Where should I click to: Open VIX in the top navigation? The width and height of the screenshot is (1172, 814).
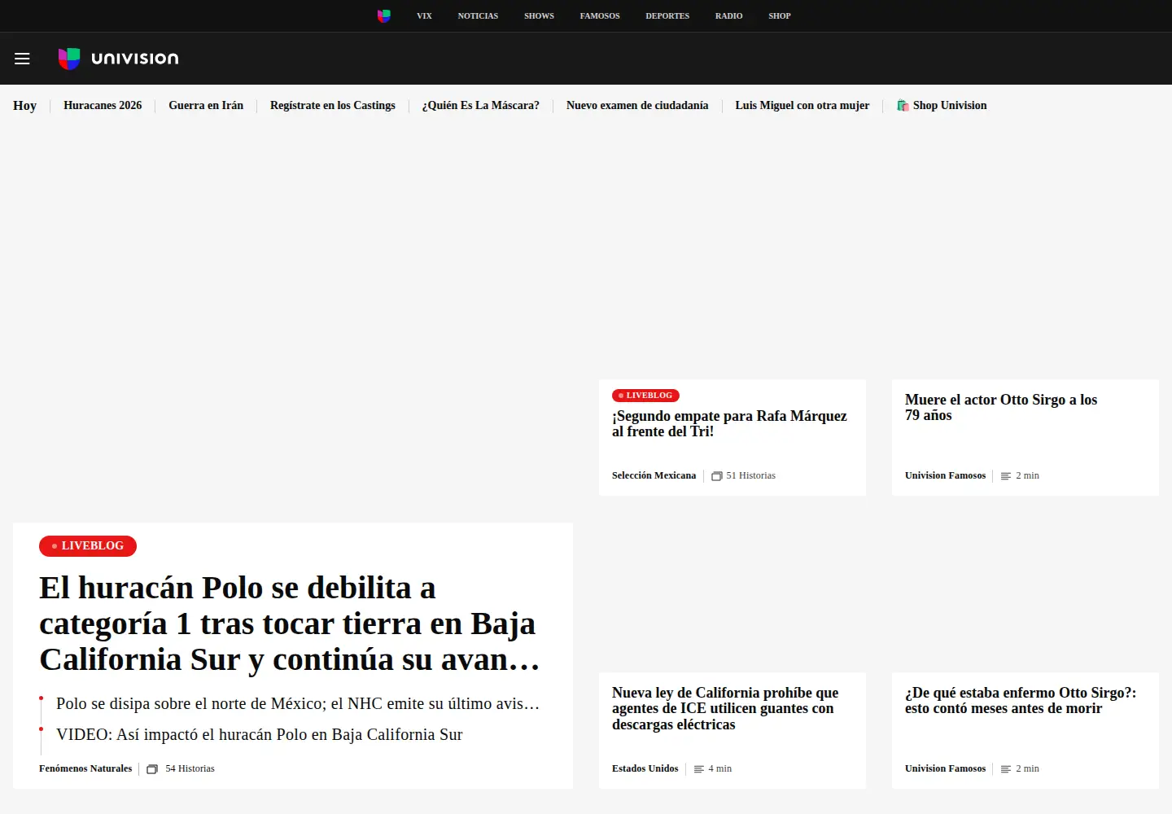click(x=424, y=15)
